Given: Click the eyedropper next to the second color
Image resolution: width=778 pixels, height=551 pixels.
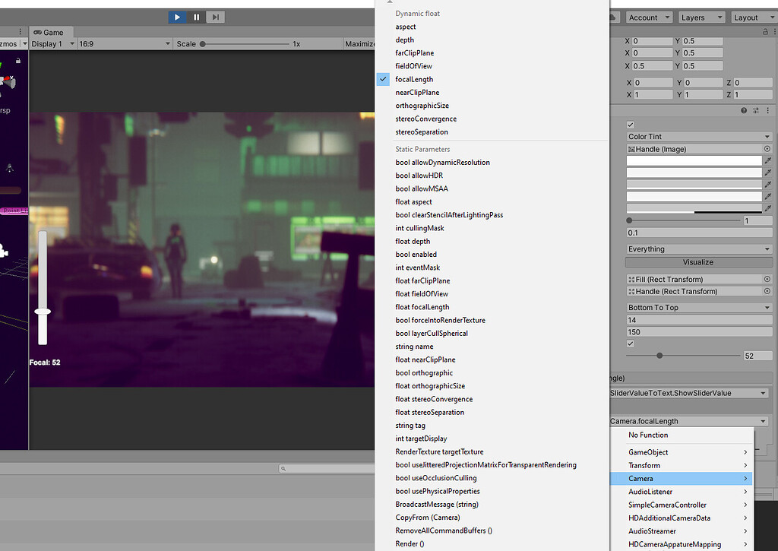Looking at the screenshot, I should (x=768, y=173).
